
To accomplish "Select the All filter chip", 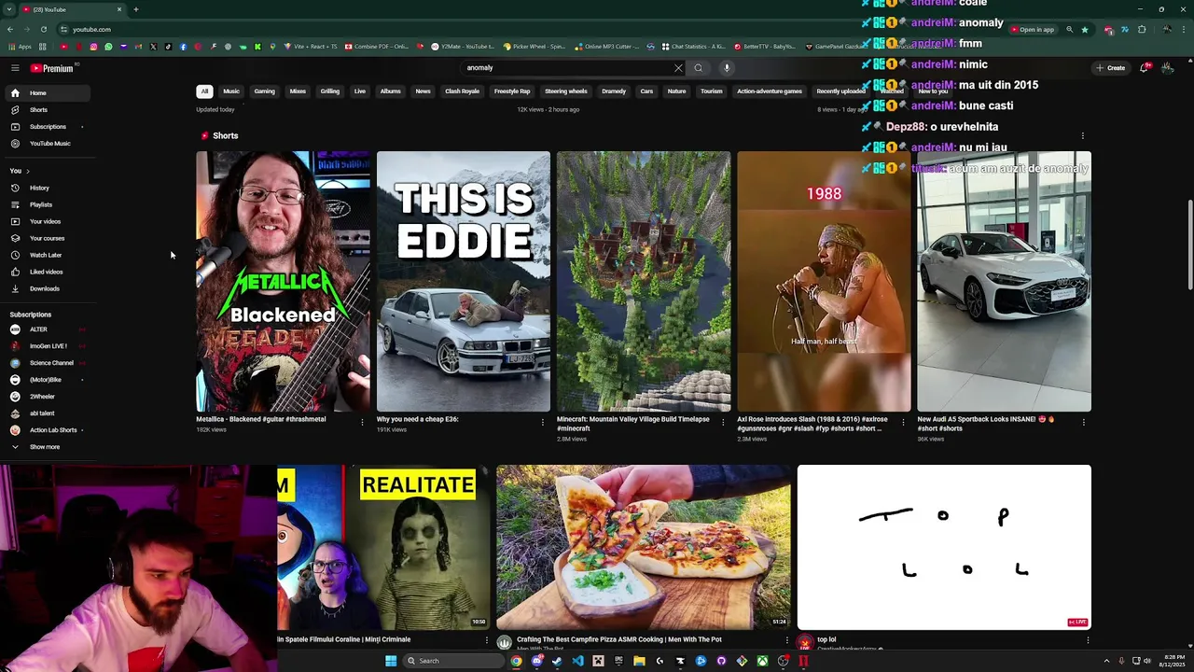I will coord(204,91).
